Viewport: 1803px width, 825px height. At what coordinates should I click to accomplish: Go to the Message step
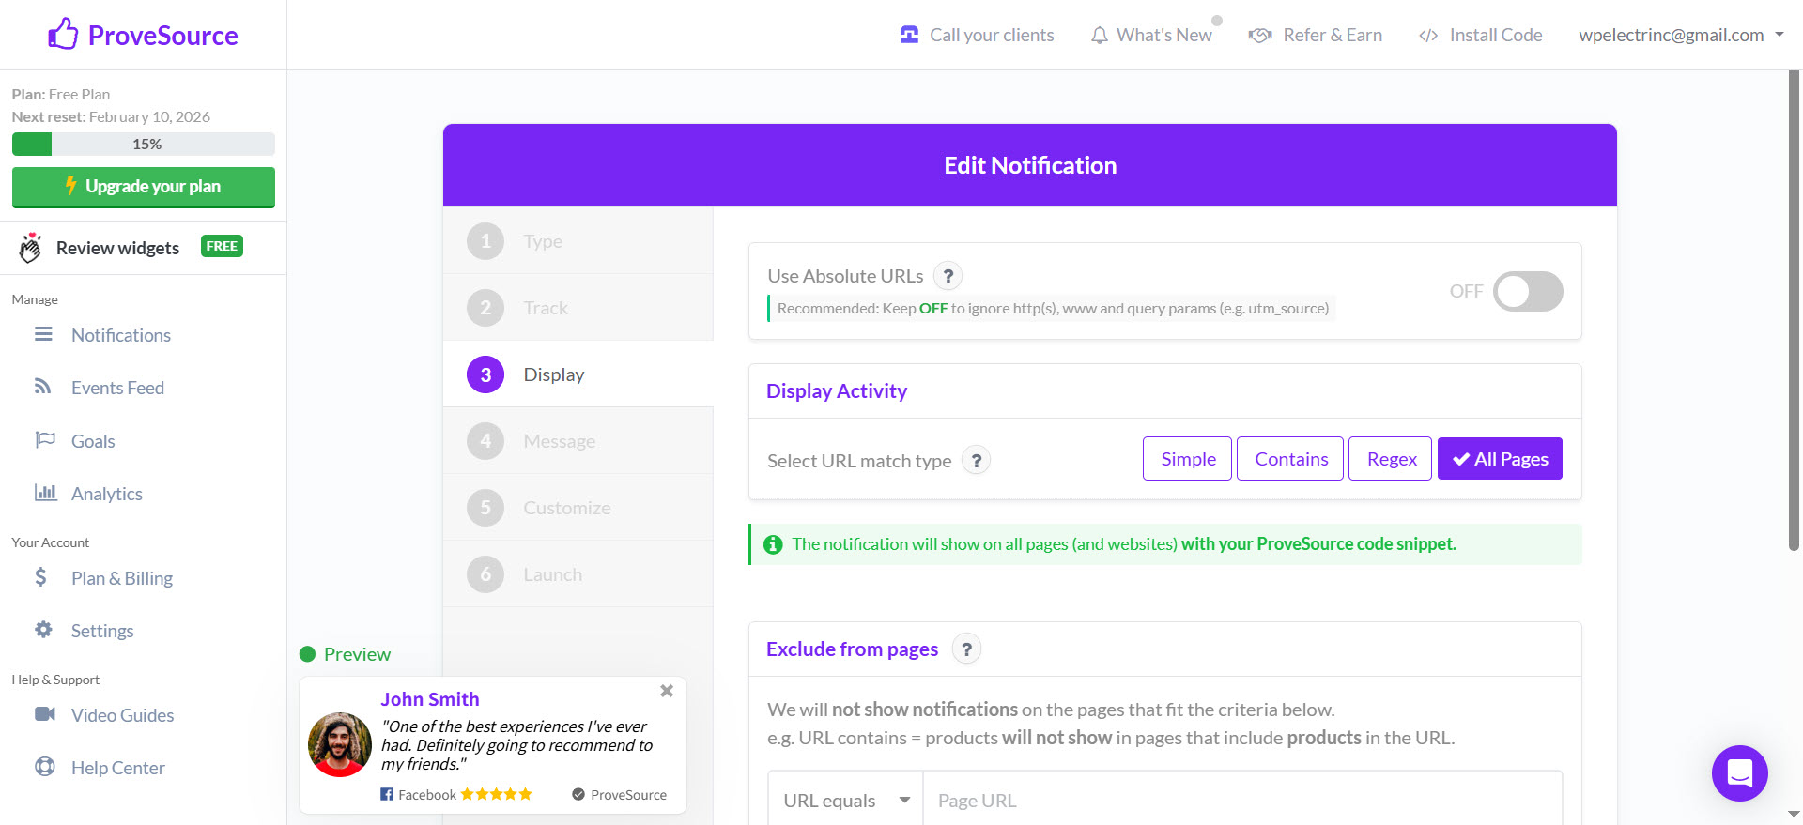559,441
